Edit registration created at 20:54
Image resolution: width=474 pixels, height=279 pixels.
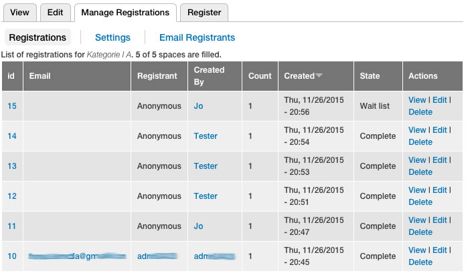click(440, 130)
